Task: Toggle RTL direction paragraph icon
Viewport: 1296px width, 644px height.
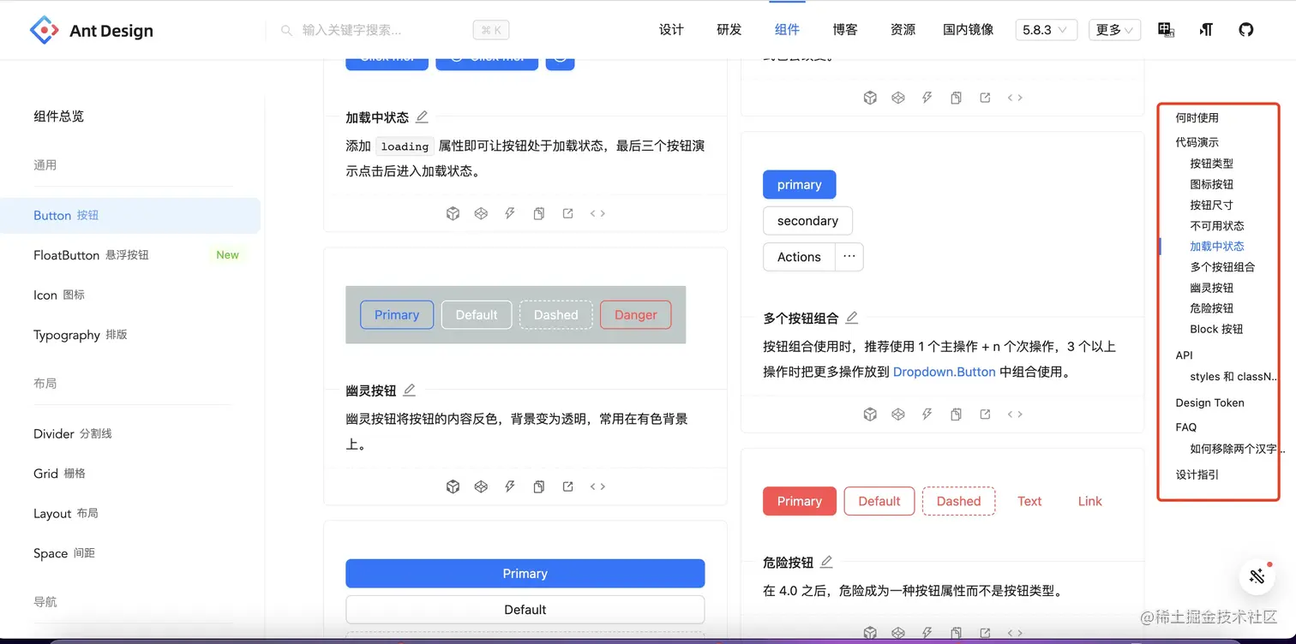Action: pos(1206,29)
